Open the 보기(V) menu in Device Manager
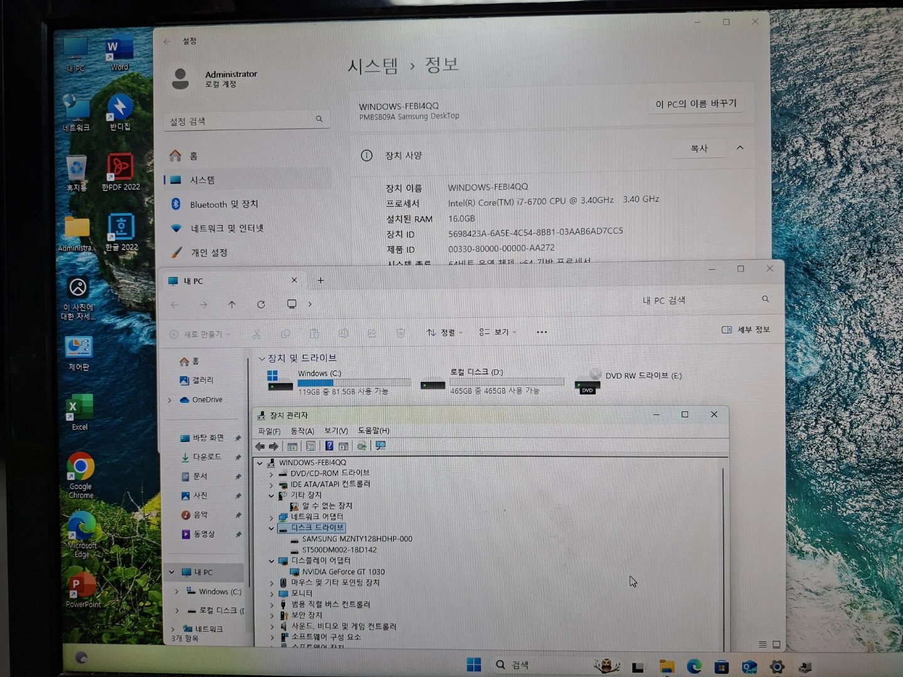 point(336,431)
